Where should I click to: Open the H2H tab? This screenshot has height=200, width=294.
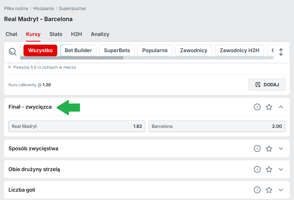point(76,34)
